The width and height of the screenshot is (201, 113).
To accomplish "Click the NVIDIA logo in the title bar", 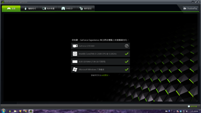I will pos(3,2).
